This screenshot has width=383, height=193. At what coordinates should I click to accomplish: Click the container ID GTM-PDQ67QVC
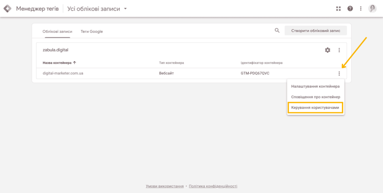coord(255,73)
